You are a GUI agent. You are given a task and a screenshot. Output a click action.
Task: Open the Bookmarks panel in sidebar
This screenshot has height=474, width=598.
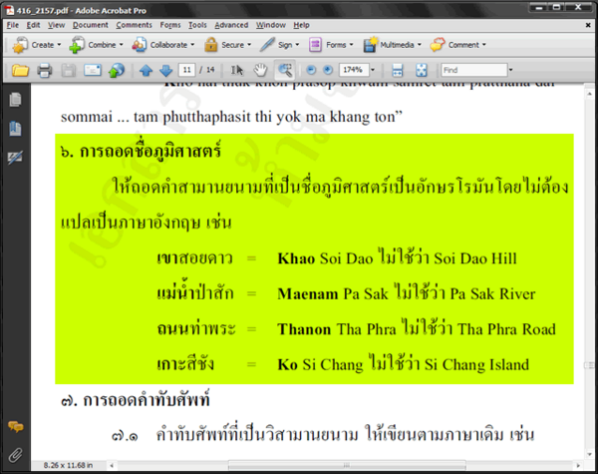click(15, 129)
